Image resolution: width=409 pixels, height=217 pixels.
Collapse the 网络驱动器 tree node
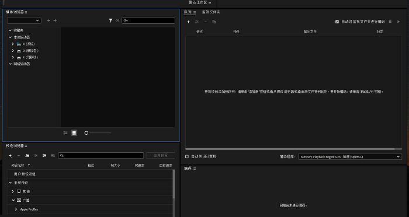click(x=10, y=64)
